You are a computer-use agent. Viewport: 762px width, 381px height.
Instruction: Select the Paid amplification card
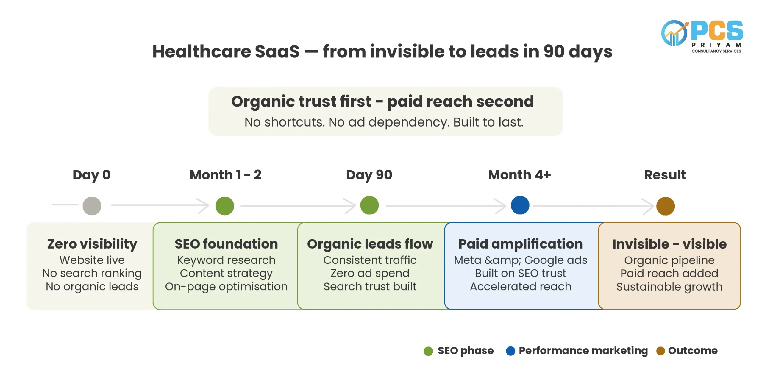click(x=521, y=266)
